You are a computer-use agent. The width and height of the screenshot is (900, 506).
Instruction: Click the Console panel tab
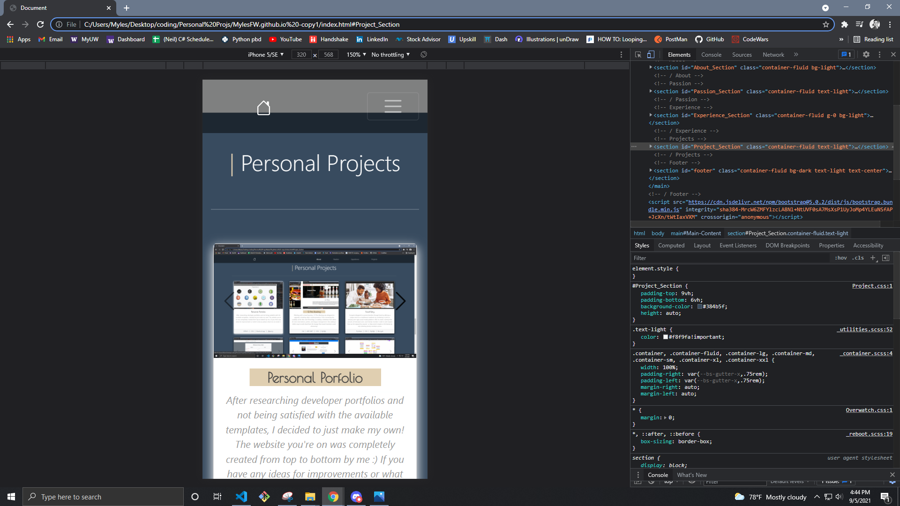[x=712, y=54]
